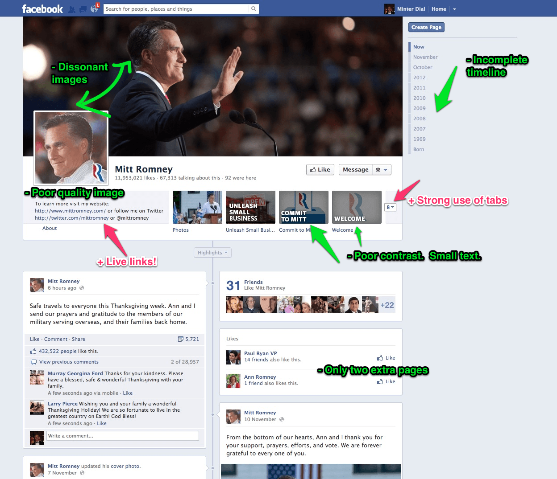View previous comments link
Viewport: 557px width, 479px height.
click(69, 362)
